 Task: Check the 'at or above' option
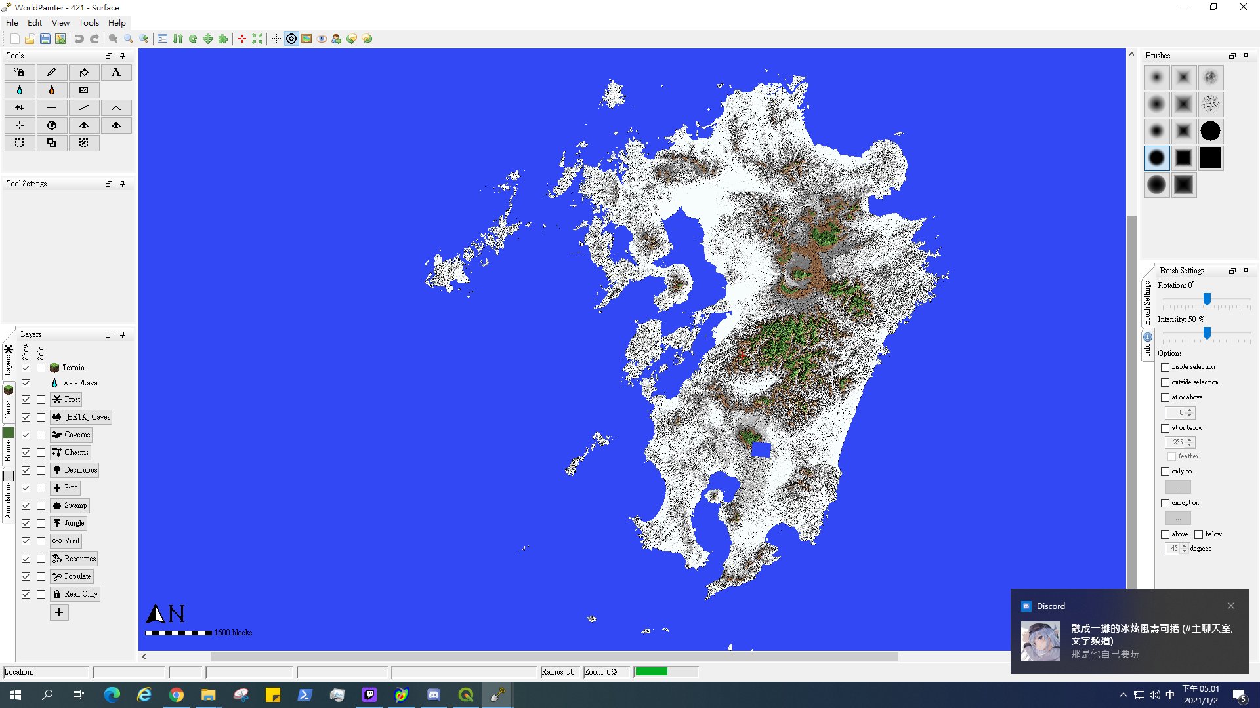[x=1165, y=397]
